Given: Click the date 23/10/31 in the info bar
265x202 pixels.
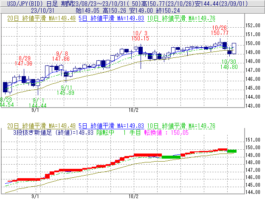Looking at the screenshot, I should 42,11.
